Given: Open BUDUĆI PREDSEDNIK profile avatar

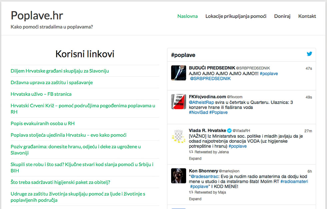Looking at the screenshot, I should [179, 73].
